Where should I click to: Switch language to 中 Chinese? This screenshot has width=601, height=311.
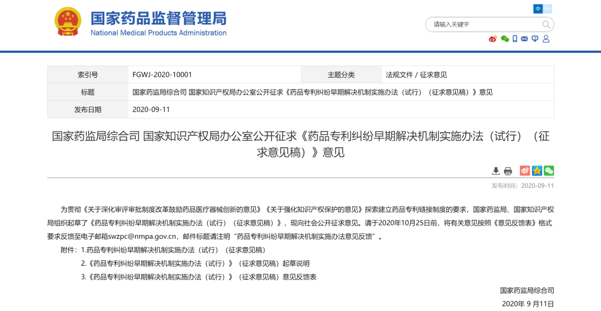click(x=538, y=9)
